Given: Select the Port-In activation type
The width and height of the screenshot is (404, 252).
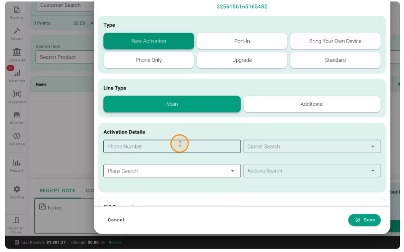Looking at the screenshot, I should (242, 41).
